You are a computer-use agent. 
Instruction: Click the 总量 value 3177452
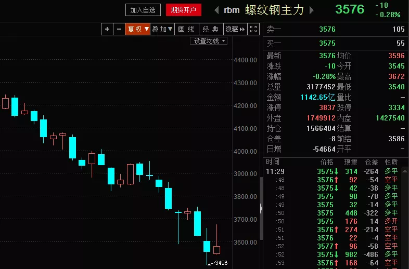[x=321, y=87]
